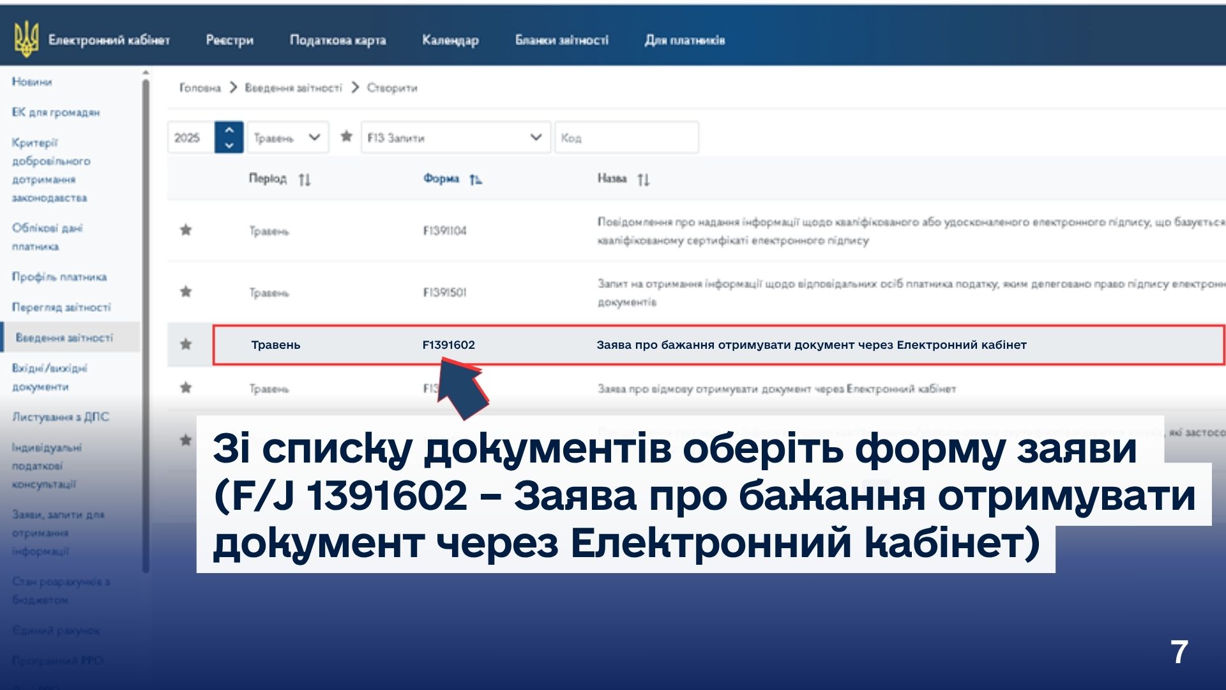Viewport: 1226px width, 690px height.
Task: Select form F1391602 code
Action: pyautogui.click(x=448, y=345)
